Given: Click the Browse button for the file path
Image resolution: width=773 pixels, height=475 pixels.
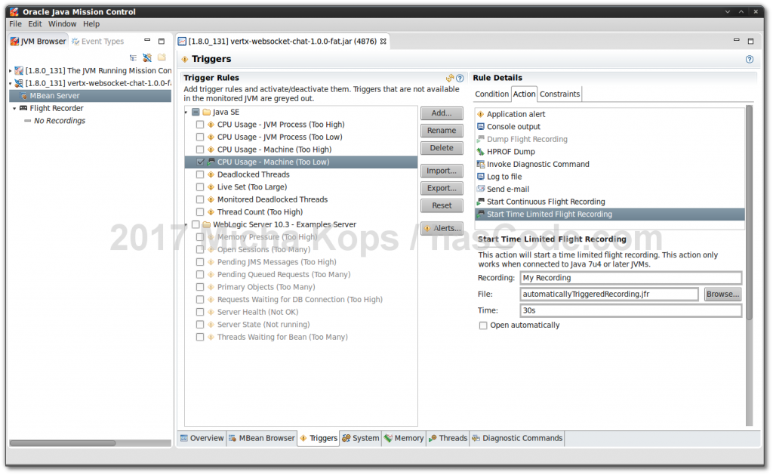Looking at the screenshot, I should [722, 294].
